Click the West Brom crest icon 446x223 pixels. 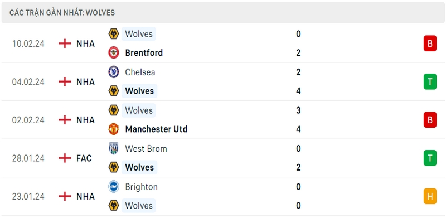click(x=114, y=148)
